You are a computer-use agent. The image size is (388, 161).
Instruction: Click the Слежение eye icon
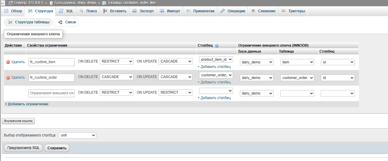(x=253, y=11)
